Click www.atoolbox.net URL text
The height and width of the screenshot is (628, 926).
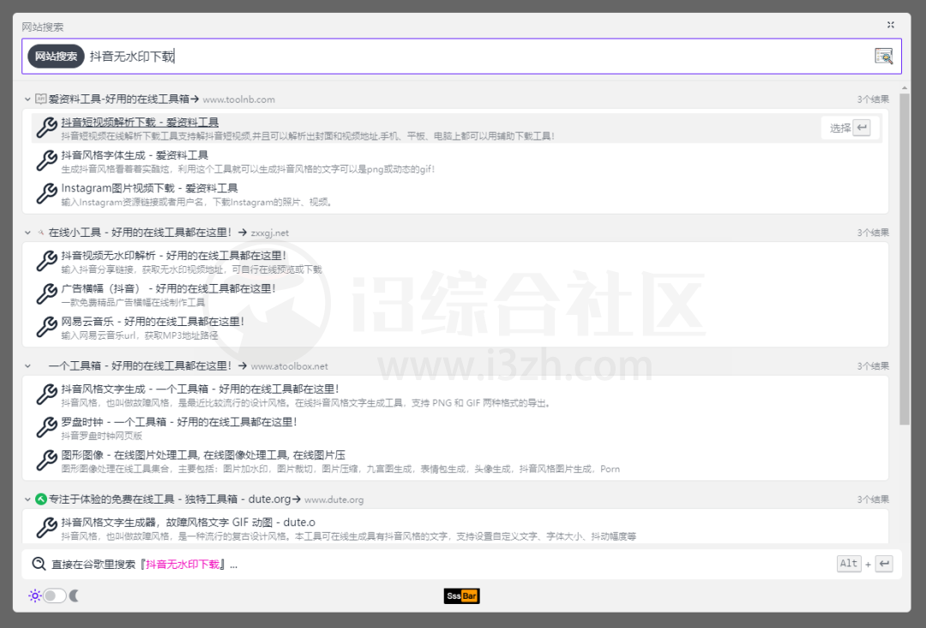tap(290, 366)
